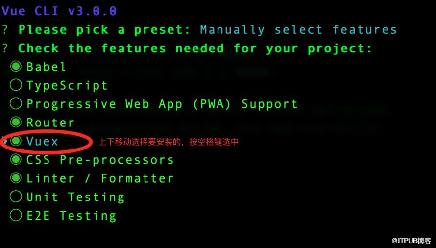Click the Unit Testing label text
Screen dimensions: 436x248
pos(75,198)
